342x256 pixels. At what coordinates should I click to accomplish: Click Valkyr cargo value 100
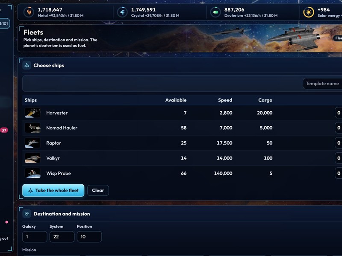[x=268, y=158]
